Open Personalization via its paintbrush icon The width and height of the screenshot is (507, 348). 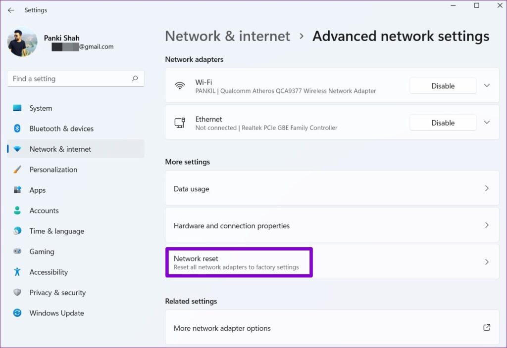point(17,170)
